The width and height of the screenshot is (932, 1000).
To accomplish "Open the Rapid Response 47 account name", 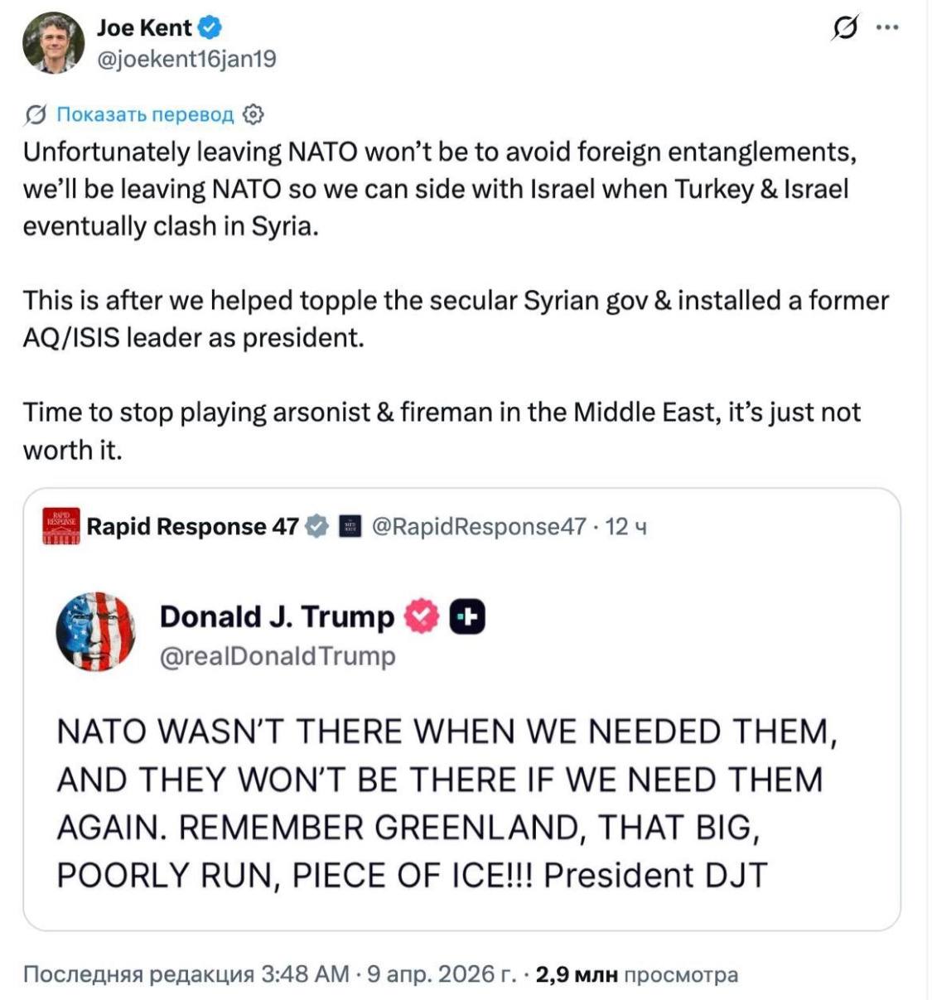I will 192,527.
